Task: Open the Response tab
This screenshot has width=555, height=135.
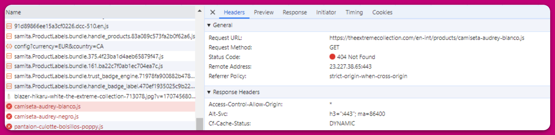Action: coord(295,12)
